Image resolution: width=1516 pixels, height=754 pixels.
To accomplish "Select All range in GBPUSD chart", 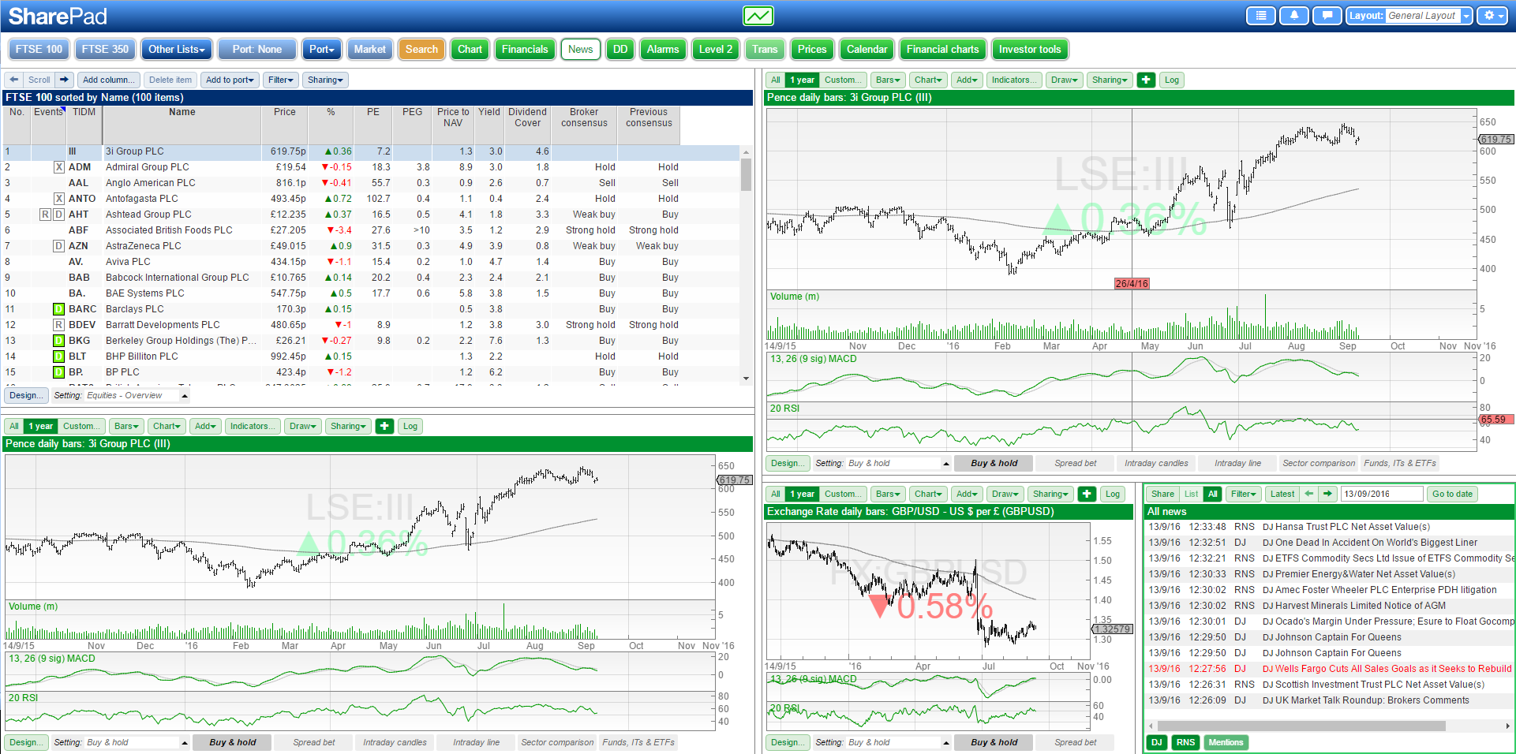I will (776, 494).
